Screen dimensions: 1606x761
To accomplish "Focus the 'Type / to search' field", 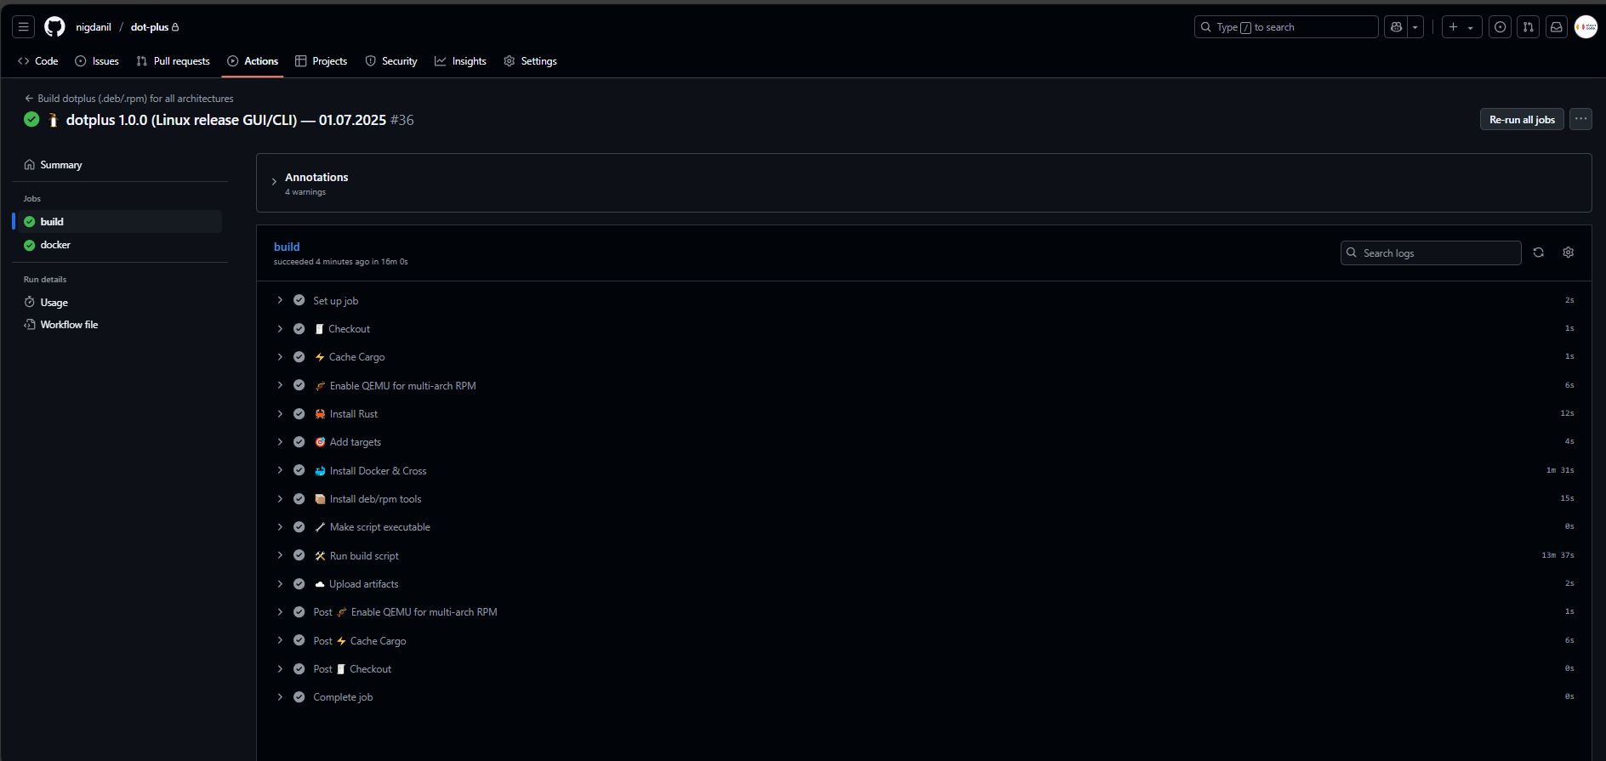I will point(1286,27).
